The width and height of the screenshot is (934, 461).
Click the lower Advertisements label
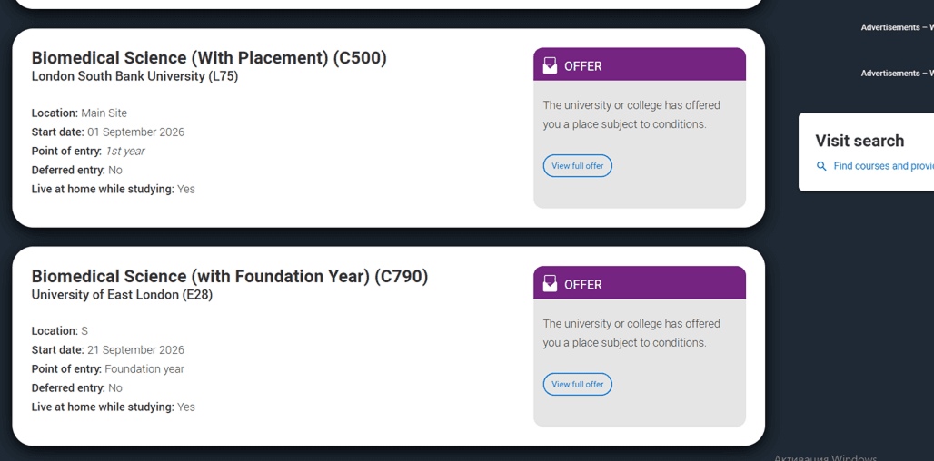click(x=895, y=73)
